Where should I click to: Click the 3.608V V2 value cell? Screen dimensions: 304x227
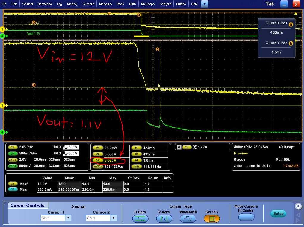(x=116, y=154)
